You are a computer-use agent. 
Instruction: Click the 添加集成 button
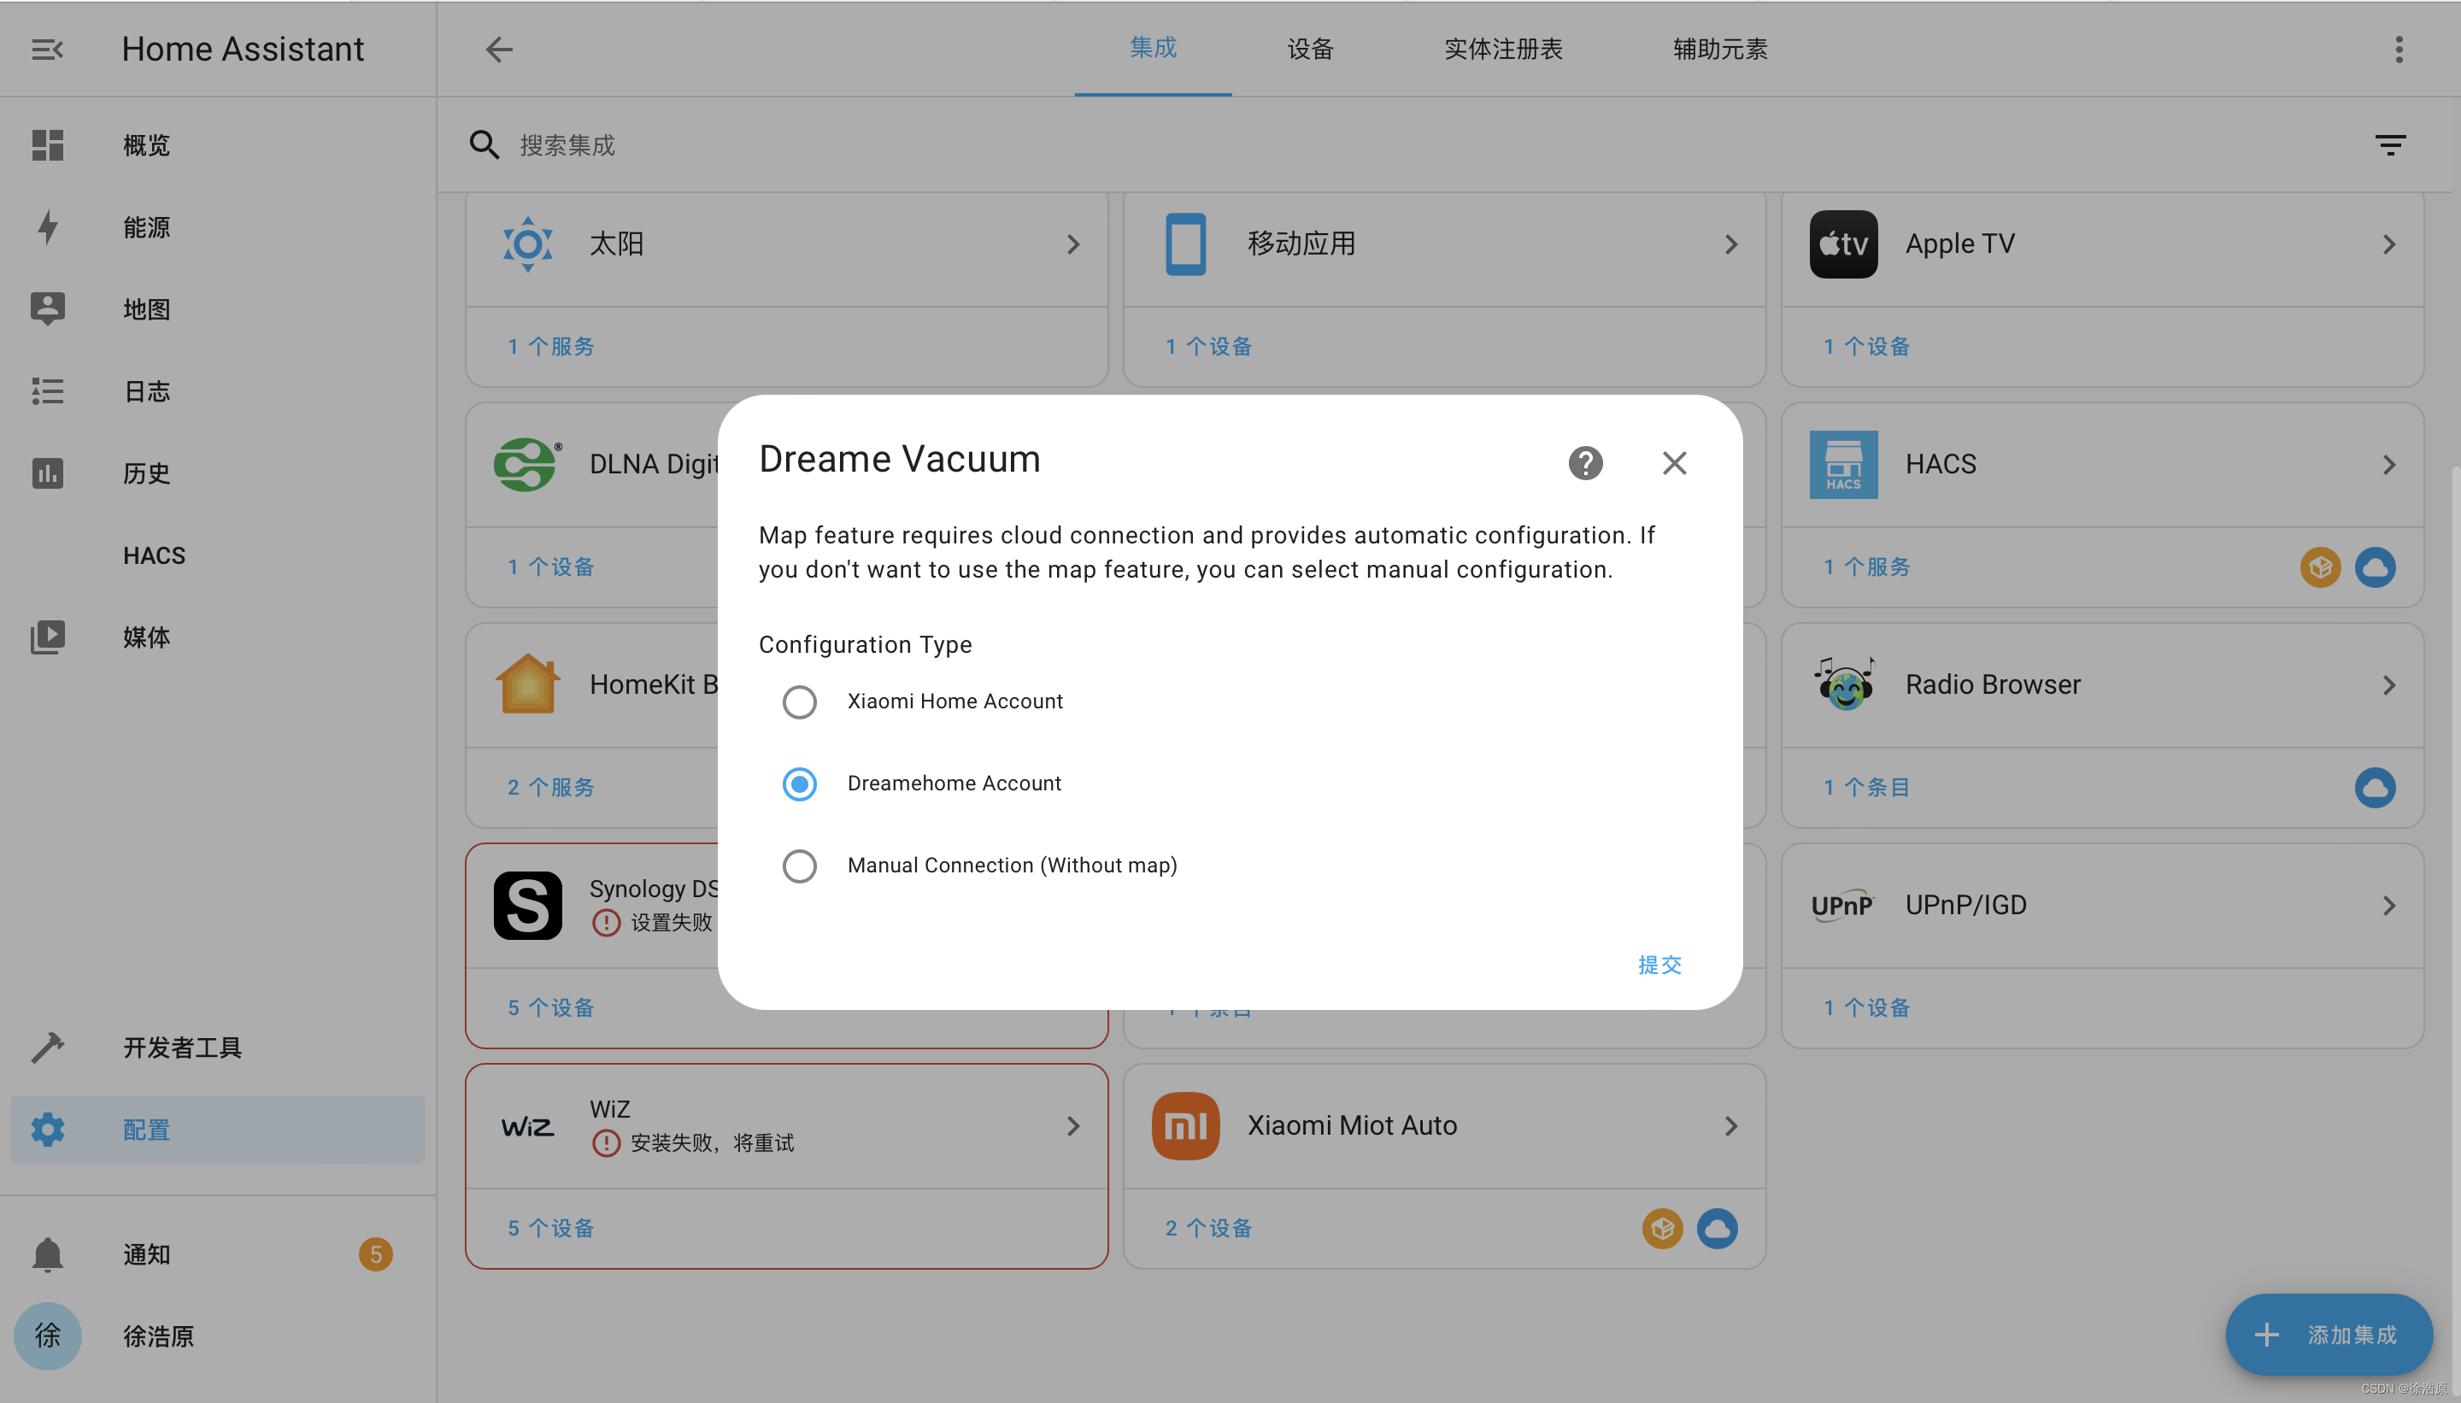(x=2330, y=1335)
